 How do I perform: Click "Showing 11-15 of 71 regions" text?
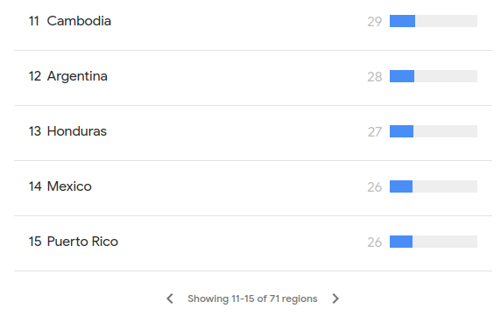tap(252, 298)
